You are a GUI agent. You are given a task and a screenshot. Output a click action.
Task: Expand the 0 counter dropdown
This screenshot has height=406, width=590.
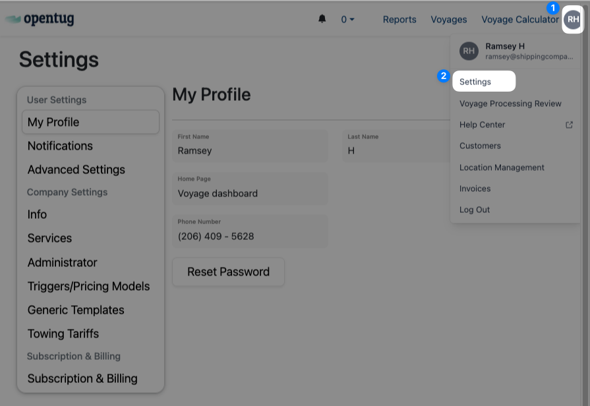[x=347, y=20]
